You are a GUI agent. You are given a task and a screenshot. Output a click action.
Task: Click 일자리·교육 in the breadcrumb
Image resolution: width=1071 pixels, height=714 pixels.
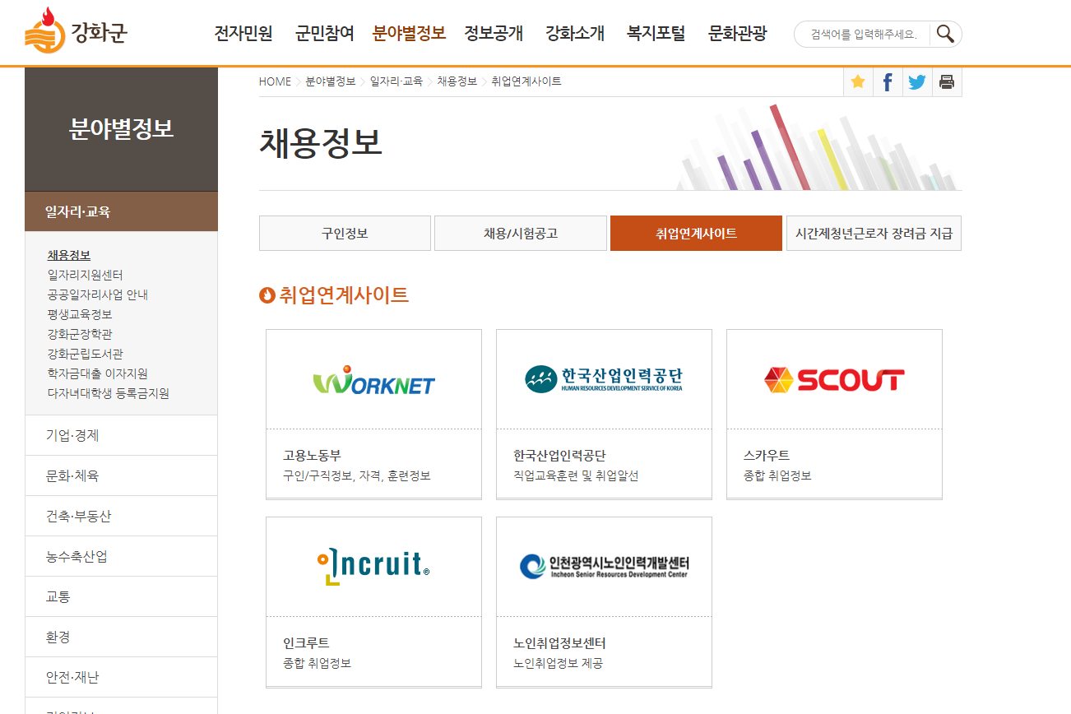coord(396,81)
